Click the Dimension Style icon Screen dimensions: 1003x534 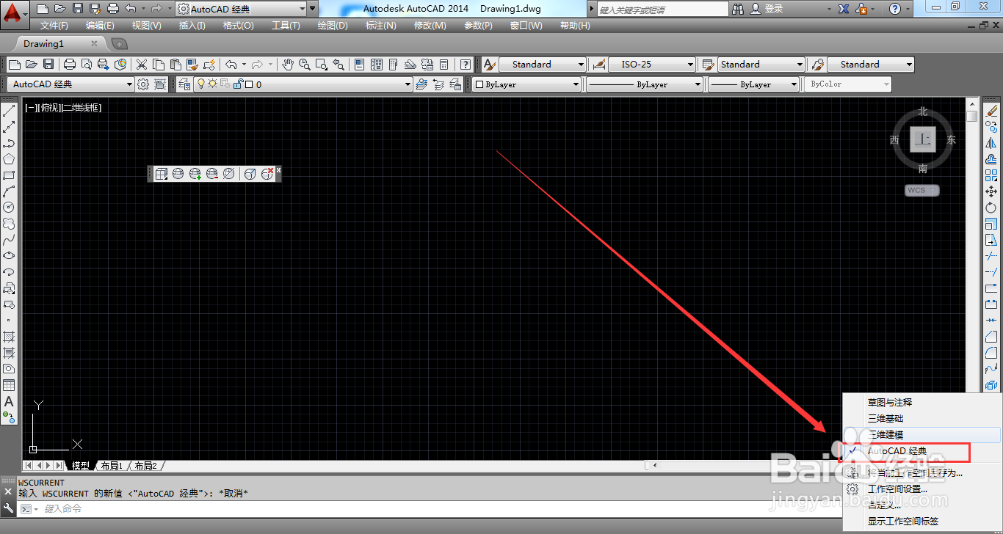coord(598,65)
